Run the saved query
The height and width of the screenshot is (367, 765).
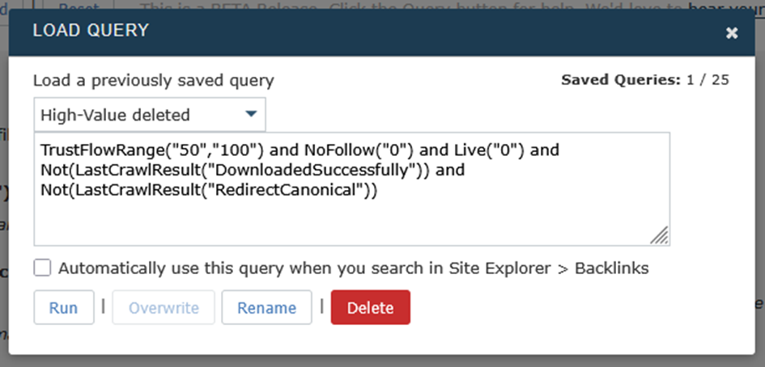pos(63,307)
